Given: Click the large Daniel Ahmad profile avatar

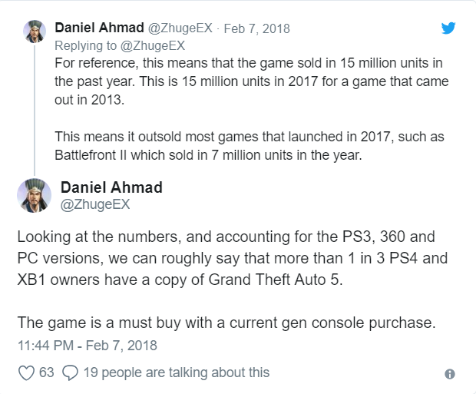Looking at the screenshot, I should click(x=35, y=197).
